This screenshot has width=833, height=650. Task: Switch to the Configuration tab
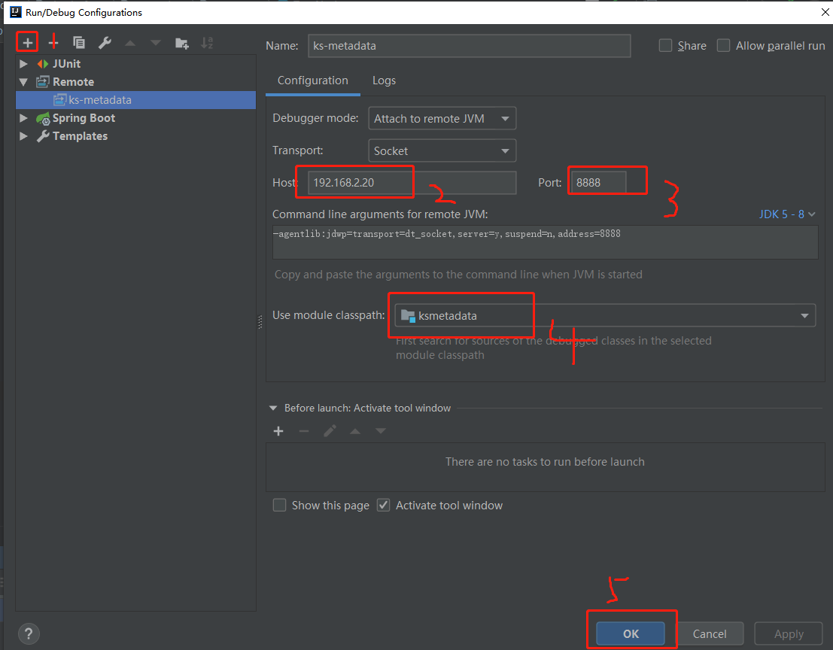point(313,80)
